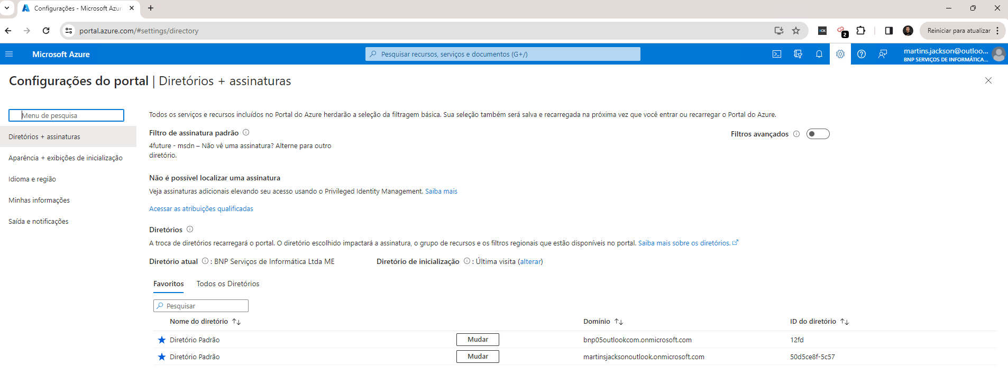Focus the Menu de pesquisa field

pyautogui.click(x=66, y=115)
